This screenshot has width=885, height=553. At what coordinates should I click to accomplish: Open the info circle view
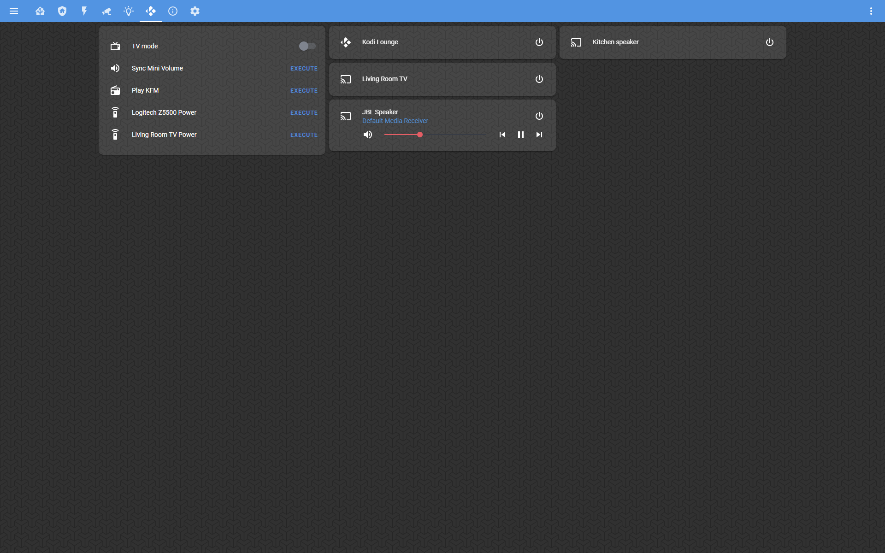(x=173, y=11)
